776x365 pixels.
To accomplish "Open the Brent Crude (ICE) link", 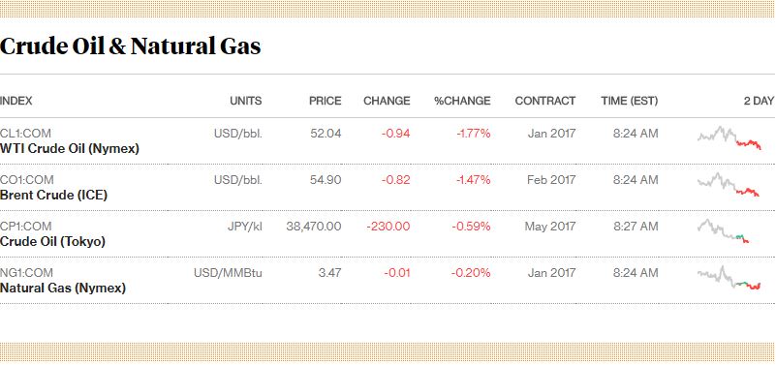I will click(x=53, y=195).
